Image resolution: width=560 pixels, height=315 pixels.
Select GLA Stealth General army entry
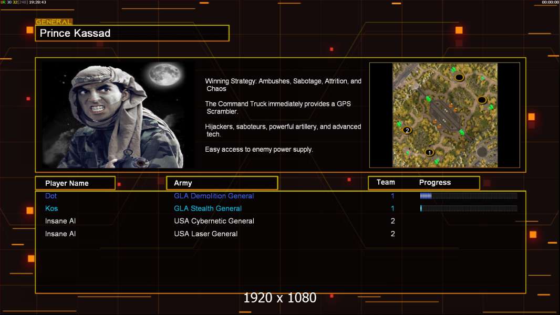(x=208, y=208)
